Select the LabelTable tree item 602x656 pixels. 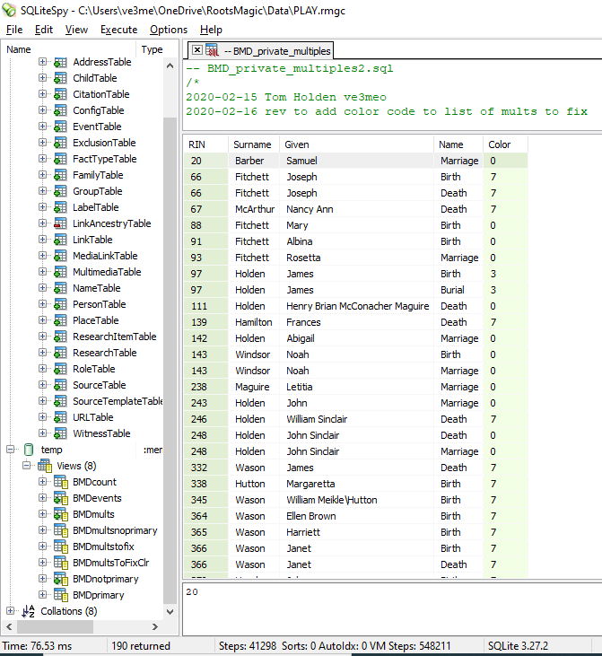95,207
